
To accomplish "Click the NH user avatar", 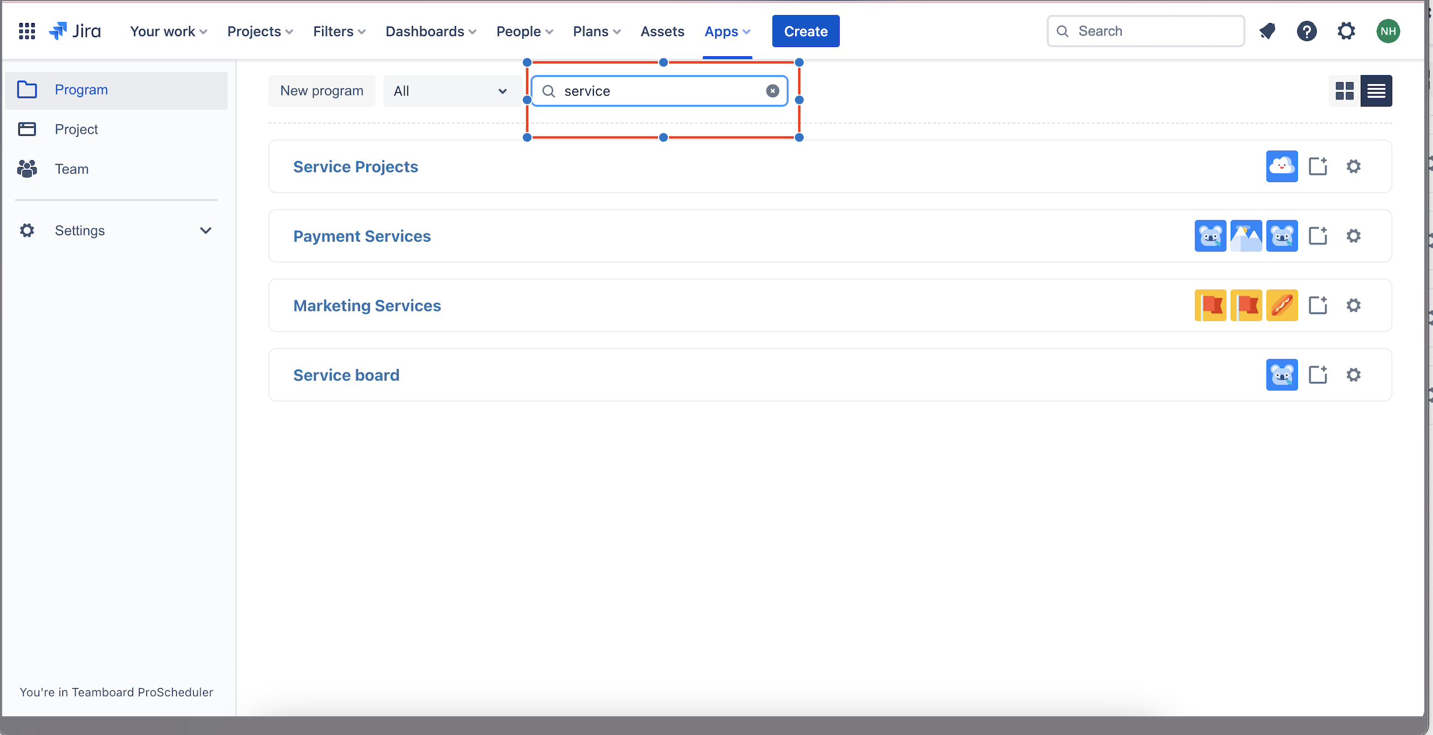I will point(1388,31).
